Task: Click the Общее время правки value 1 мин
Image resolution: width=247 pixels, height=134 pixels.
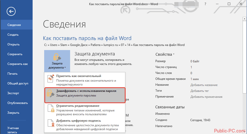Action: click(195, 79)
